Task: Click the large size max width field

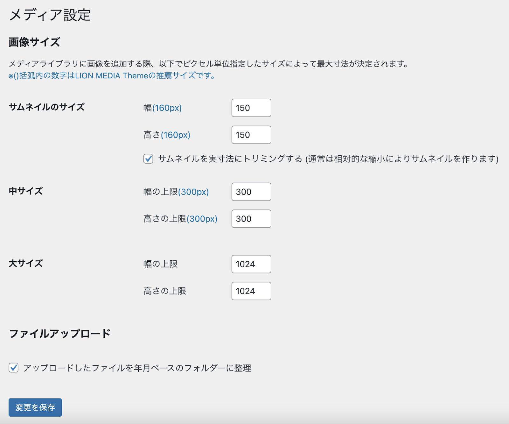Action: [x=251, y=264]
